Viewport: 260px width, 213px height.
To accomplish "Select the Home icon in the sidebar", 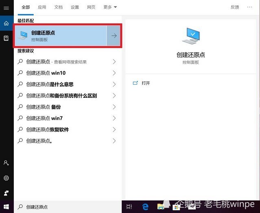I will click(6, 23).
